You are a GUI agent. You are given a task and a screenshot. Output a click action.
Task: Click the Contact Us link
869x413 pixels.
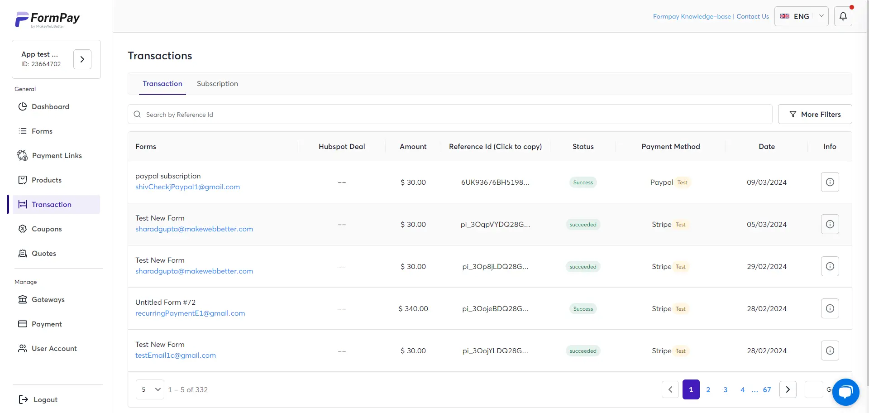tap(753, 16)
